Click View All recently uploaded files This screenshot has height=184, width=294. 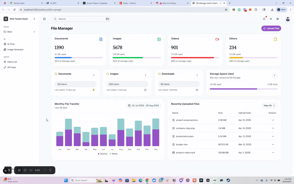[269, 106]
